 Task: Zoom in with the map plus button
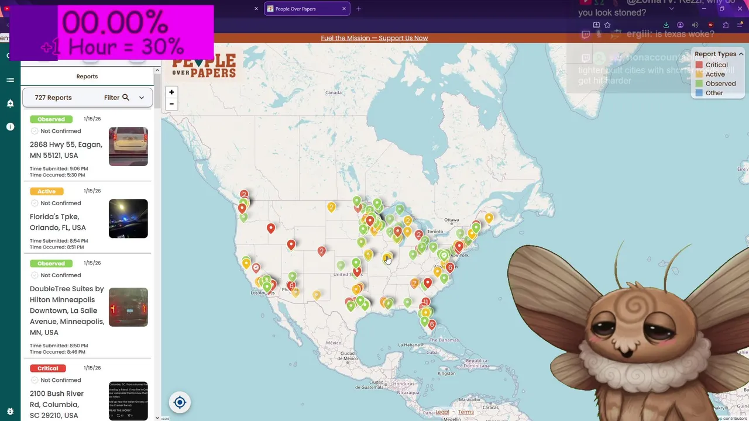tap(171, 92)
